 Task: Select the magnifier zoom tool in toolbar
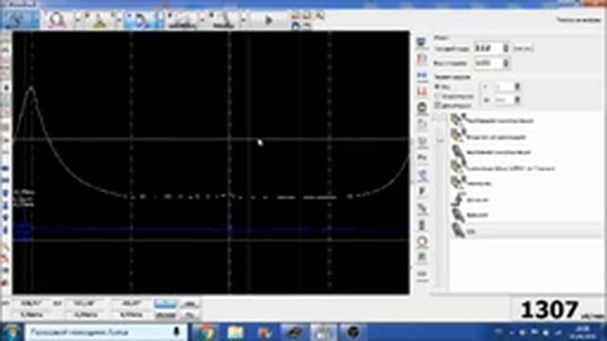(x=57, y=20)
